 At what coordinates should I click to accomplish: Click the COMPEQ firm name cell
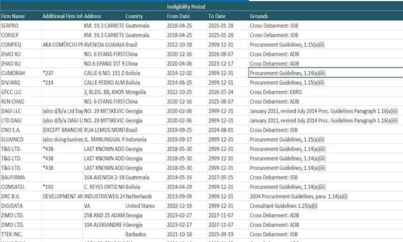21,44
